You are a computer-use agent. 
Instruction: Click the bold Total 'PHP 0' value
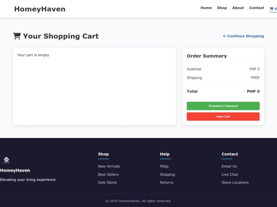click(253, 91)
